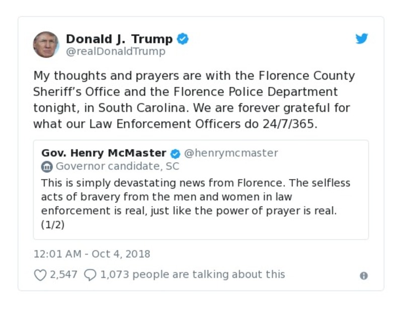
Task: Click the main tweet text about Florence County
Action: (x=194, y=100)
